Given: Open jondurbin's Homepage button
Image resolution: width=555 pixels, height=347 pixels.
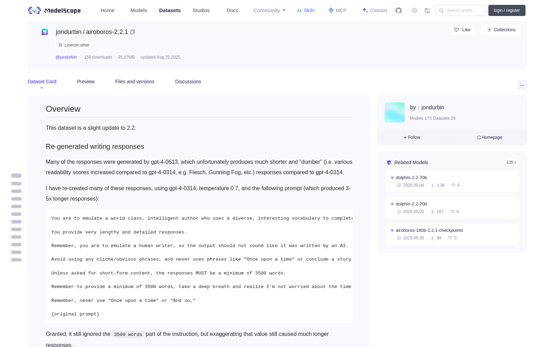Looking at the screenshot, I should tap(489, 137).
